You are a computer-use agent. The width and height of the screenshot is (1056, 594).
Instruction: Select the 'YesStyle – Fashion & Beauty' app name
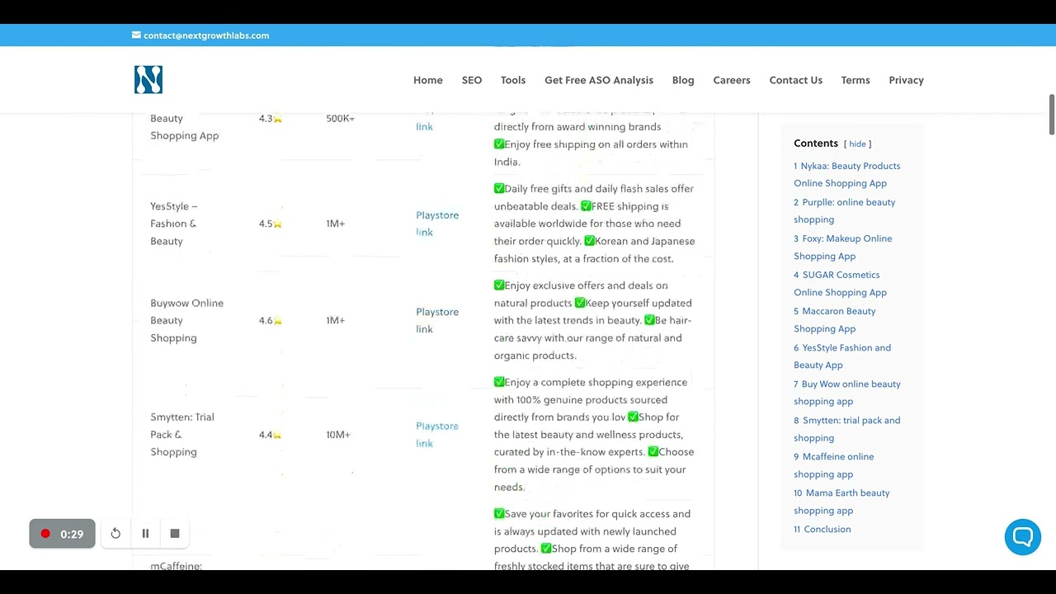[x=174, y=224]
